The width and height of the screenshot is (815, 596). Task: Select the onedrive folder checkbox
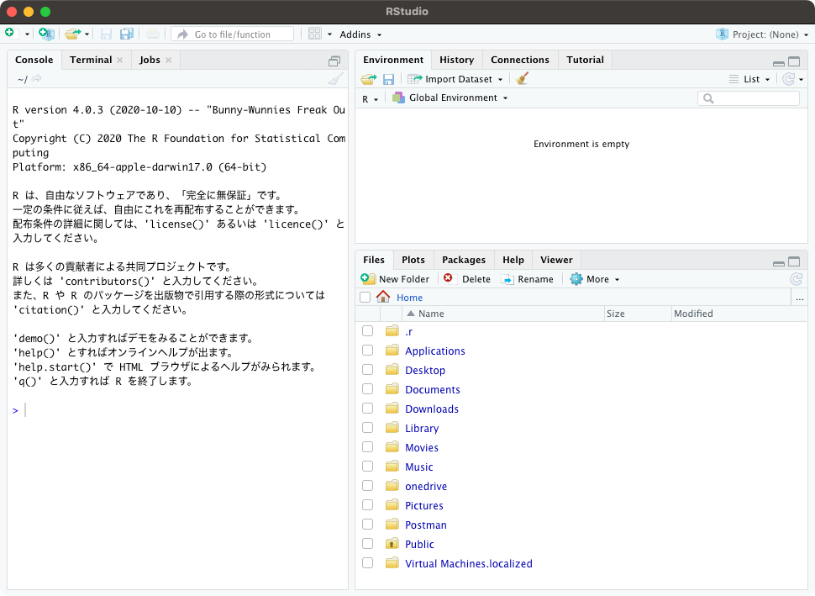click(x=367, y=485)
